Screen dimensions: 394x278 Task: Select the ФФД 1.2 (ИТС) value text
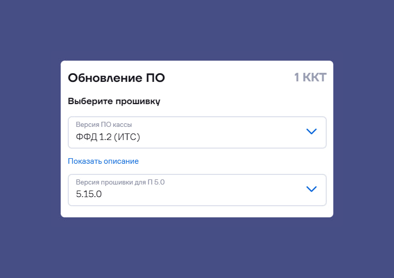pyautogui.click(x=108, y=137)
